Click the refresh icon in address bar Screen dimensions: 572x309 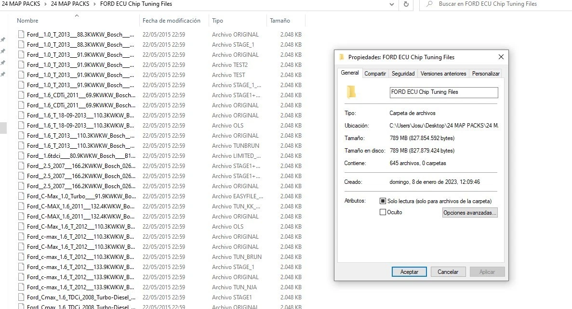pos(406,4)
